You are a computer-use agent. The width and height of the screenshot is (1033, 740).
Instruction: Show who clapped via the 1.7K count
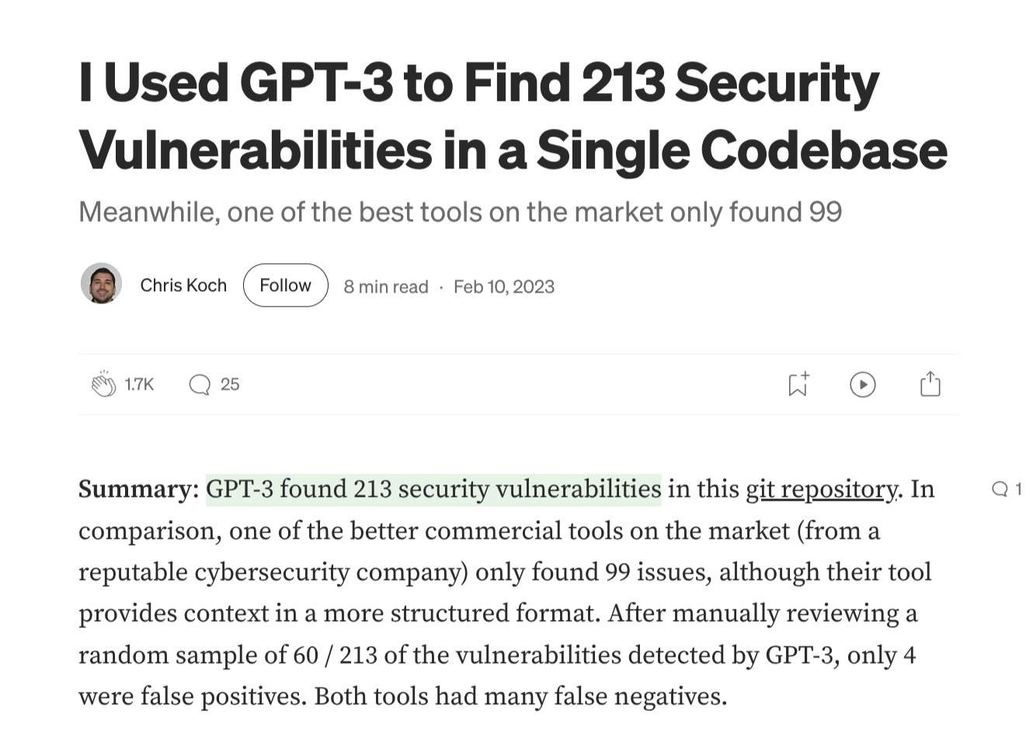coord(140,384)
